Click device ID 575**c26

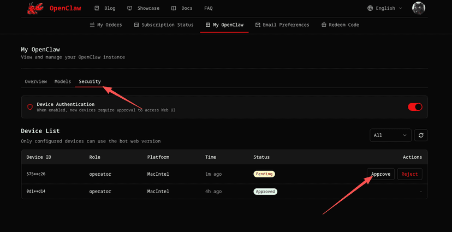coord(35,174)
